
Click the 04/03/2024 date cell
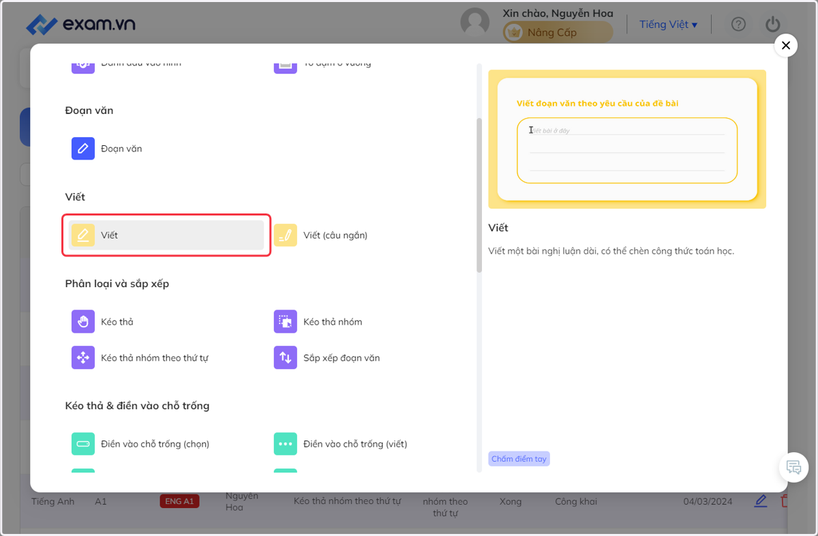[x=708, y=501]
